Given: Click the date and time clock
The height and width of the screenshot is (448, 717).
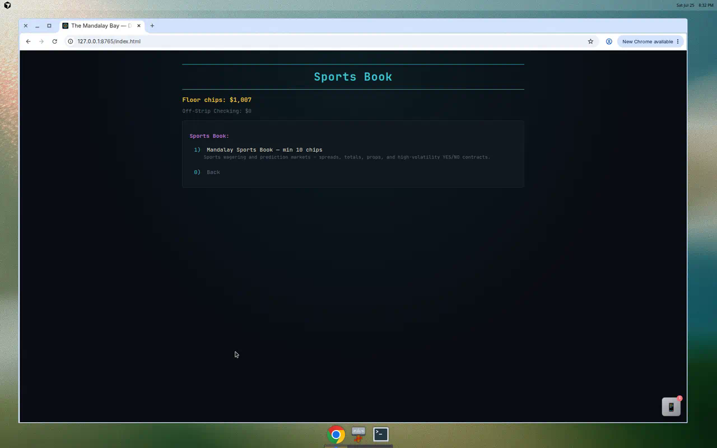Looking at the screenshot, I should [x=695, y=5].
